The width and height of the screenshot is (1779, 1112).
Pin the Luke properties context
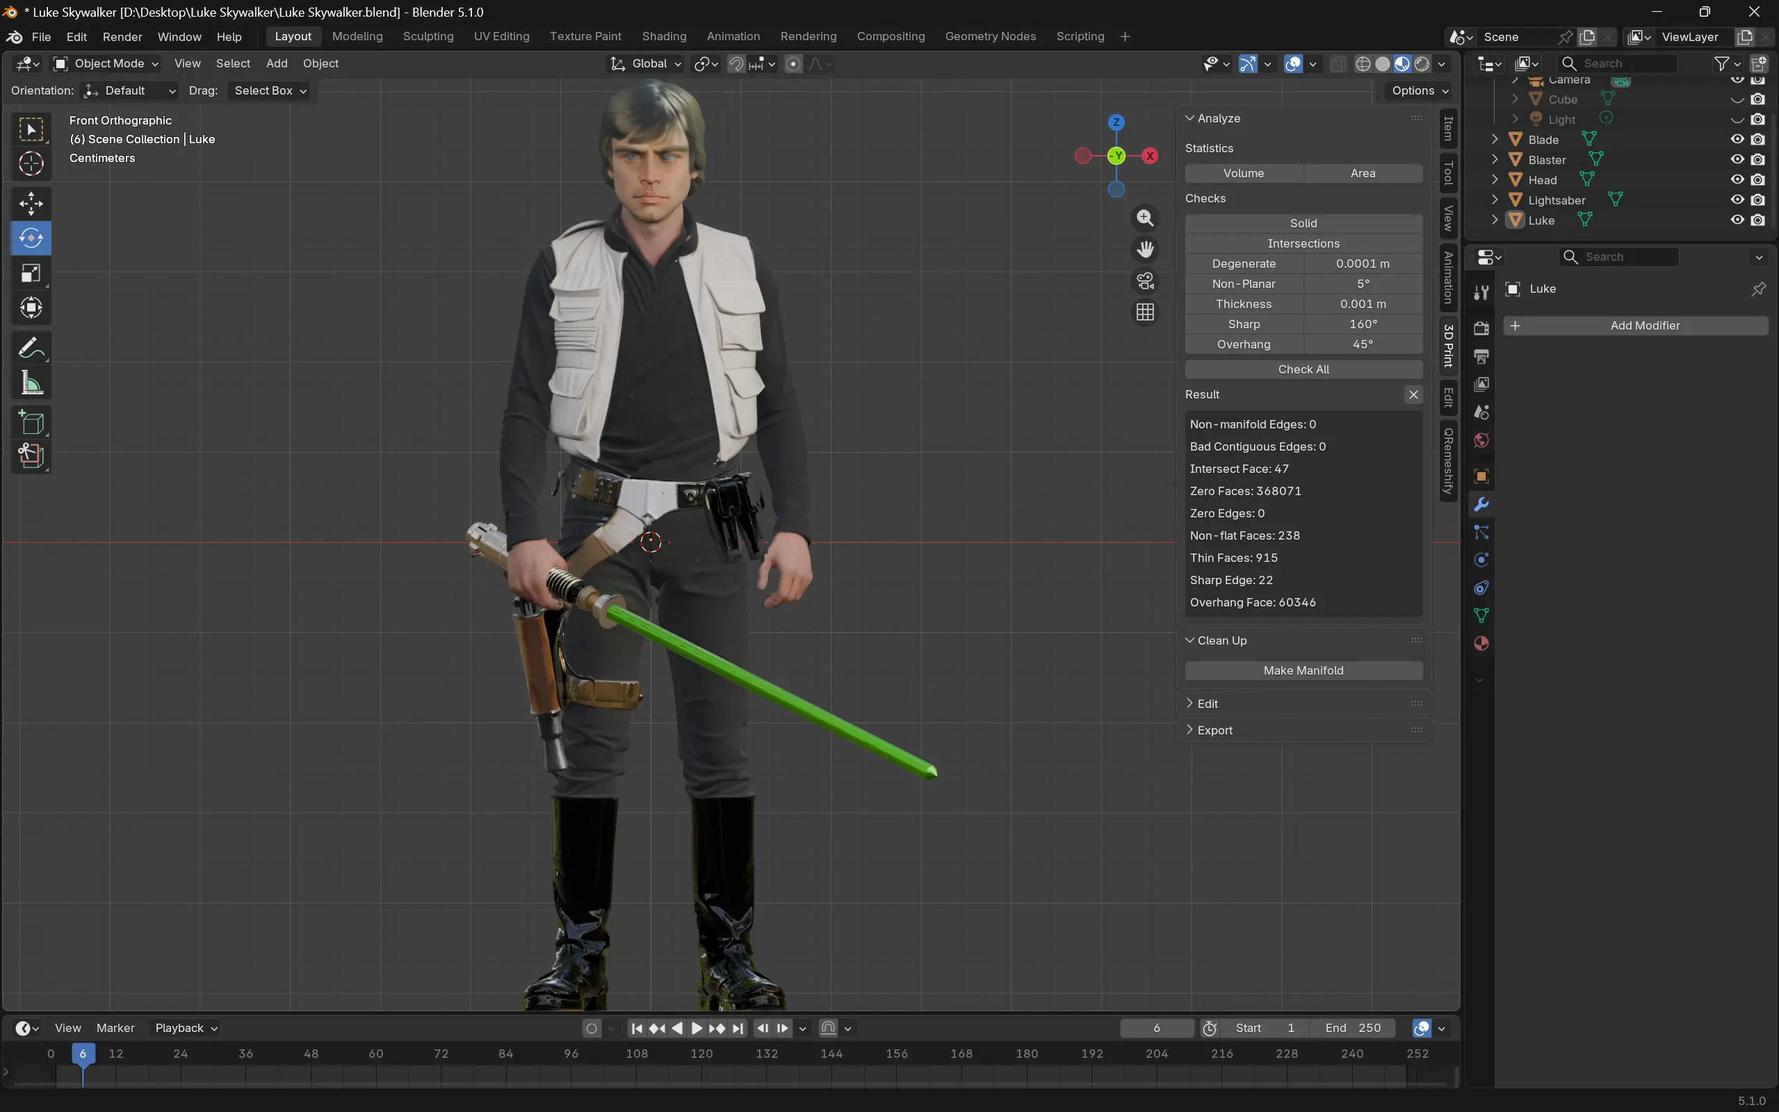point(1757,289)
